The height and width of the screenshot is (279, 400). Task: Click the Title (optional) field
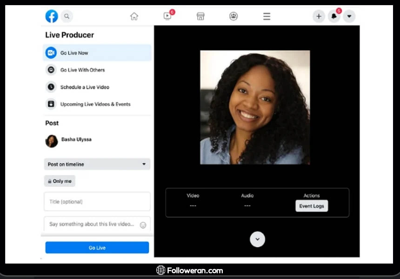click(97, 202)
